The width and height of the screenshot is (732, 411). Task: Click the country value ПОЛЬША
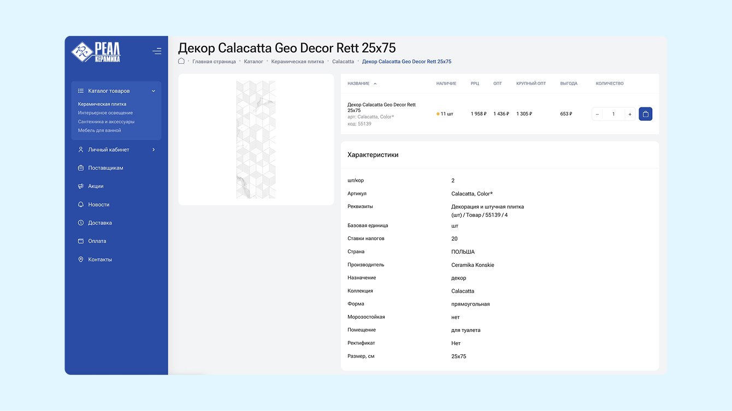click(463, 252)
